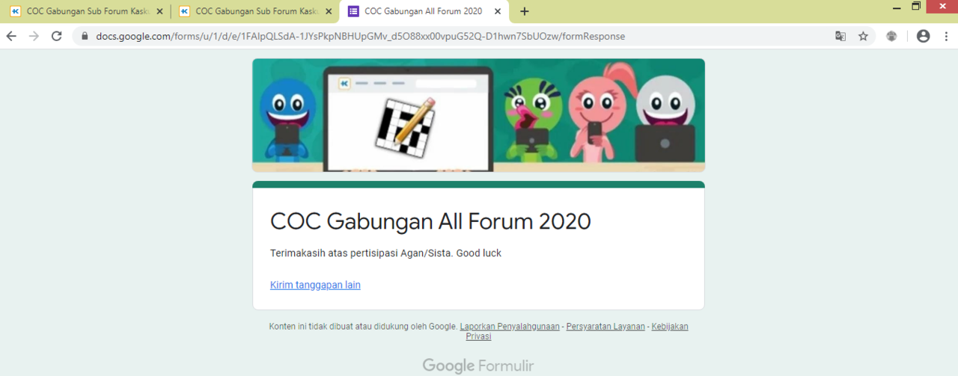This screenshot has width=958, height=376.
Task: Switch to the second COC Gabungan Sub Forum tab
Action: coord(254,11)
